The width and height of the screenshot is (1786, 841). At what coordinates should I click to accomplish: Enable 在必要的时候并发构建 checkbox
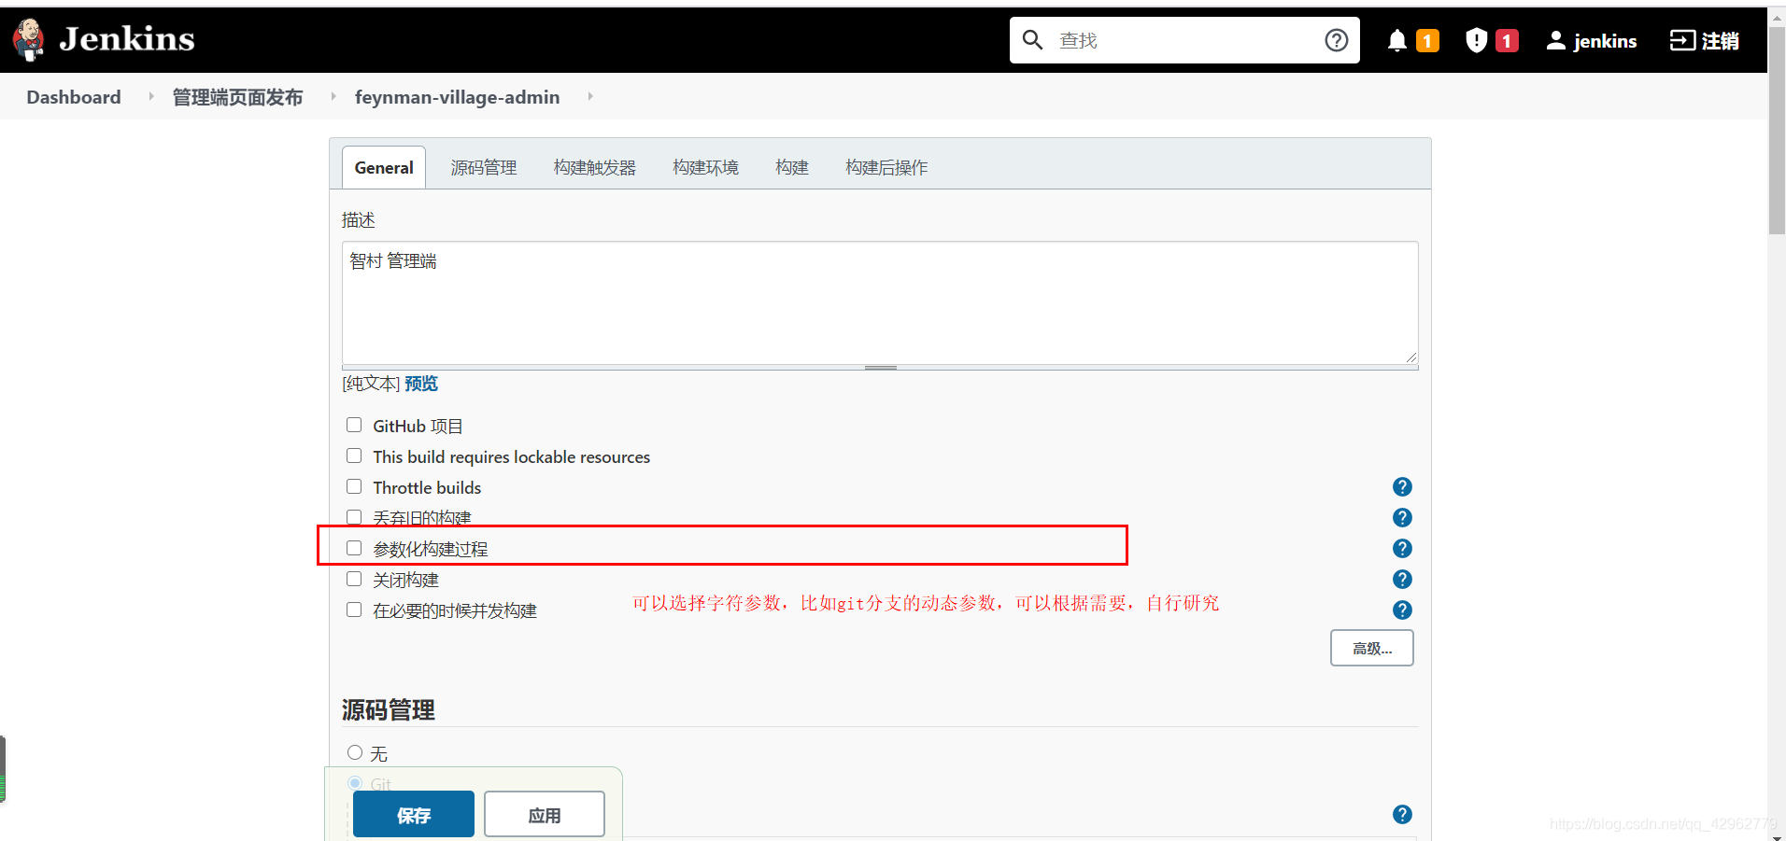(x=354, y=610)
